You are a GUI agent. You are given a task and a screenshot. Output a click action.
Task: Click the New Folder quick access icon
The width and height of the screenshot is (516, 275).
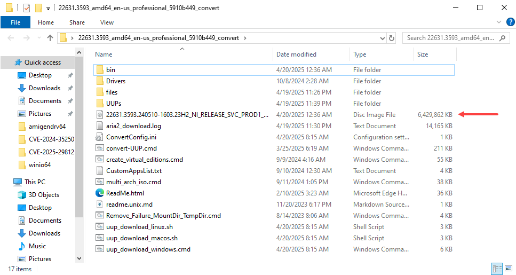click(38, 7)
